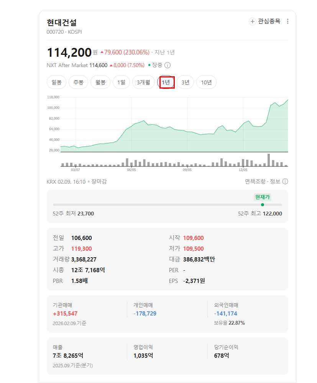This screenshot has width=317, height=383.
Task: Click the NXT After Market 114,600 price
Action: pos(99,65)
